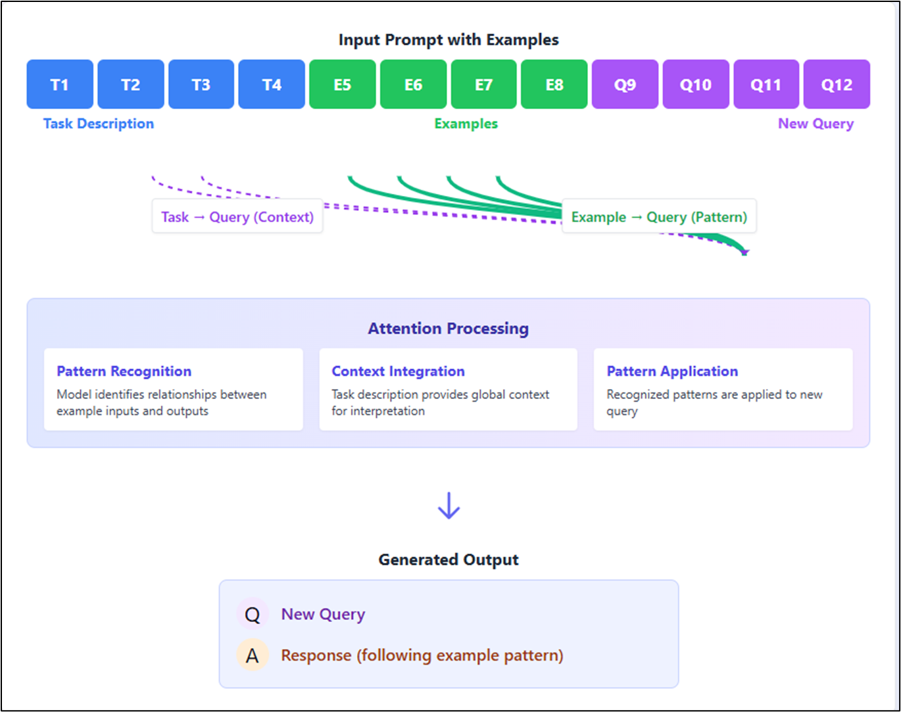Click the purple Q9 query token
The width and height of the screenshot is (901, 712).
tap(625, 84)
